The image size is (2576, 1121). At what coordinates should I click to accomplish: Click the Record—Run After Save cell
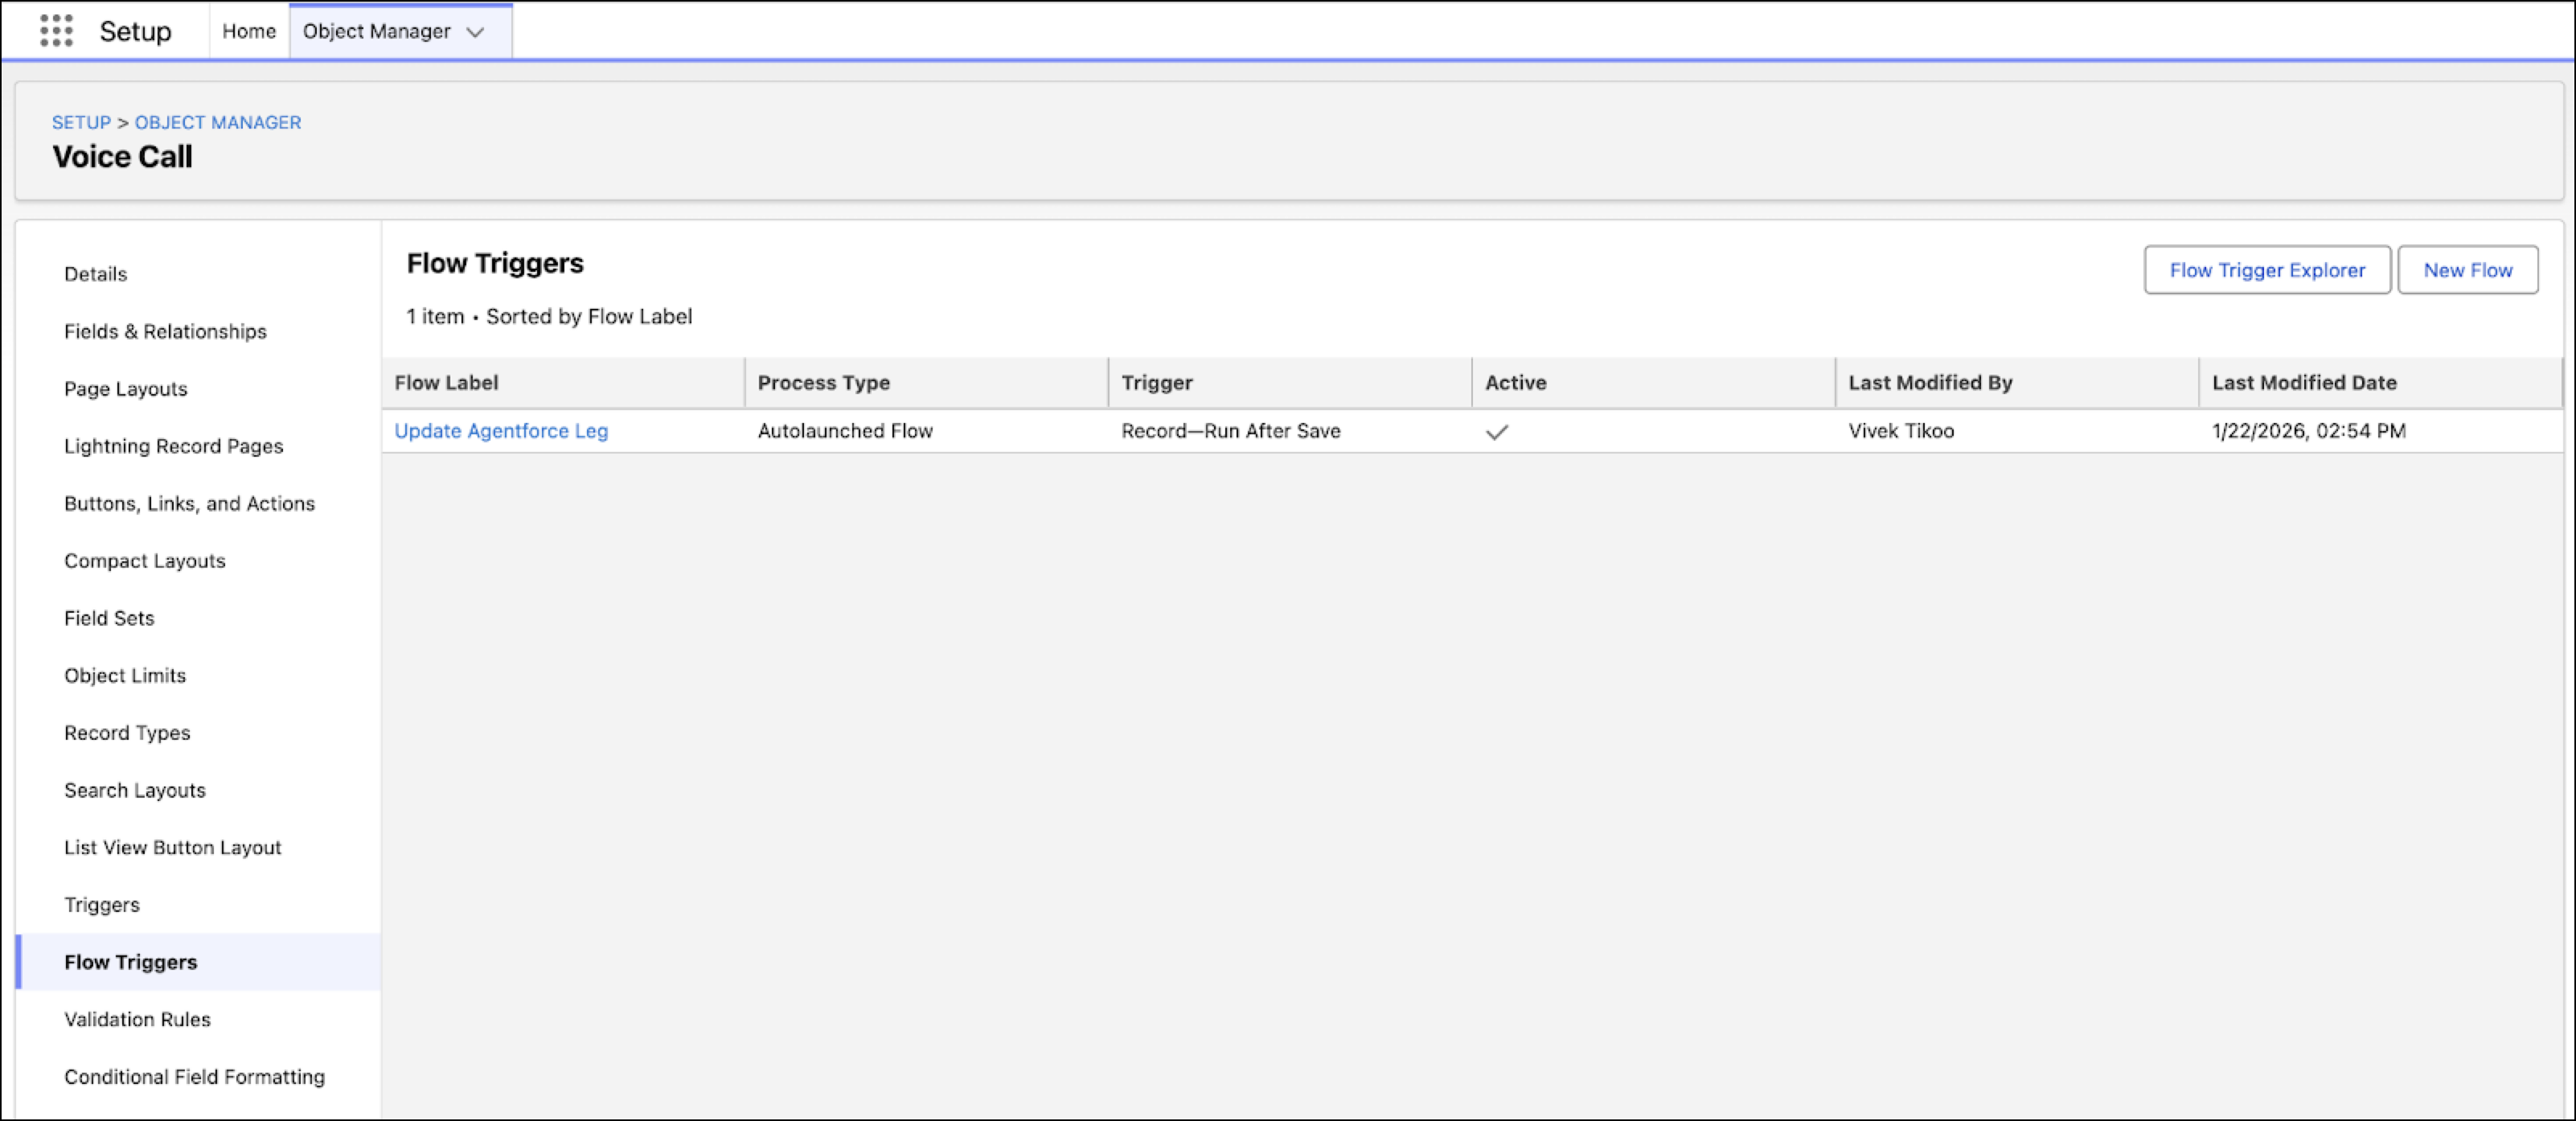click(x=1231, y=431)
